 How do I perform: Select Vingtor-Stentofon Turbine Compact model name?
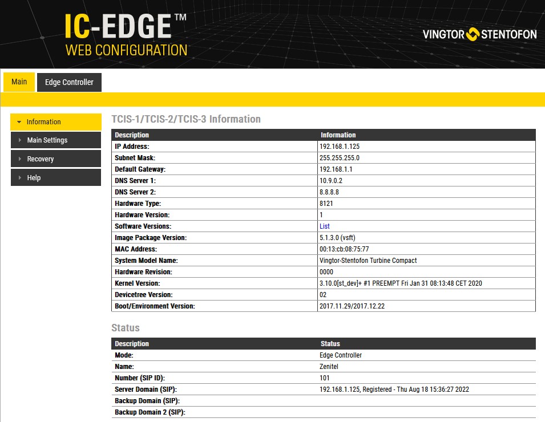pos(368,261)
